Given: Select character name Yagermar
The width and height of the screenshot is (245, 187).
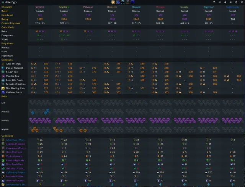Looking at the screenshot, I should coord(208,7).
